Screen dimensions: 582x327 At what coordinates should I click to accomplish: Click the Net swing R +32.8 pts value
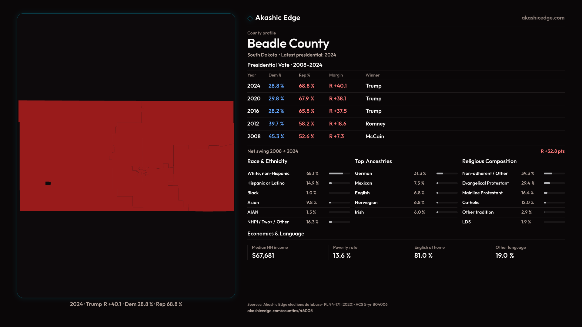[x=552, y=151]
